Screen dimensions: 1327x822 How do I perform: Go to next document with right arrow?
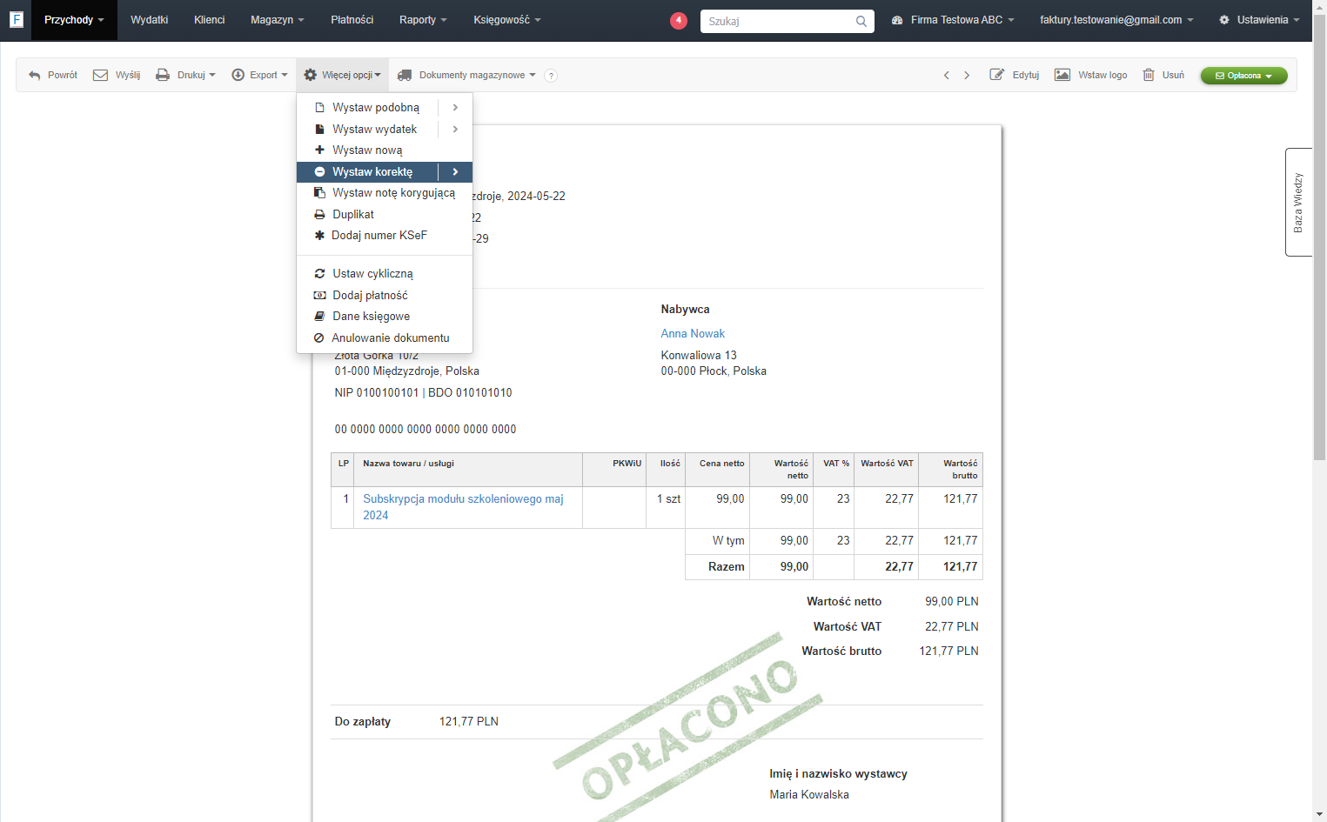[967, 76]
